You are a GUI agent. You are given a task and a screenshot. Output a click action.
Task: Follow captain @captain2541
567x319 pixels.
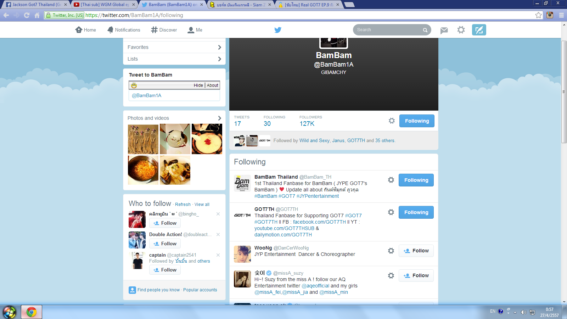click(165, 270)
